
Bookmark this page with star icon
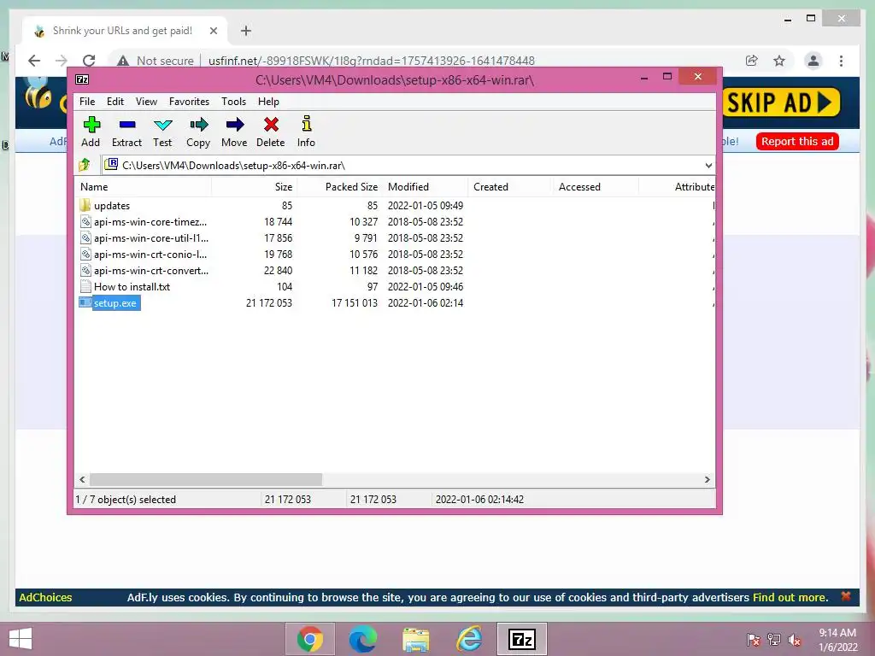779,61
